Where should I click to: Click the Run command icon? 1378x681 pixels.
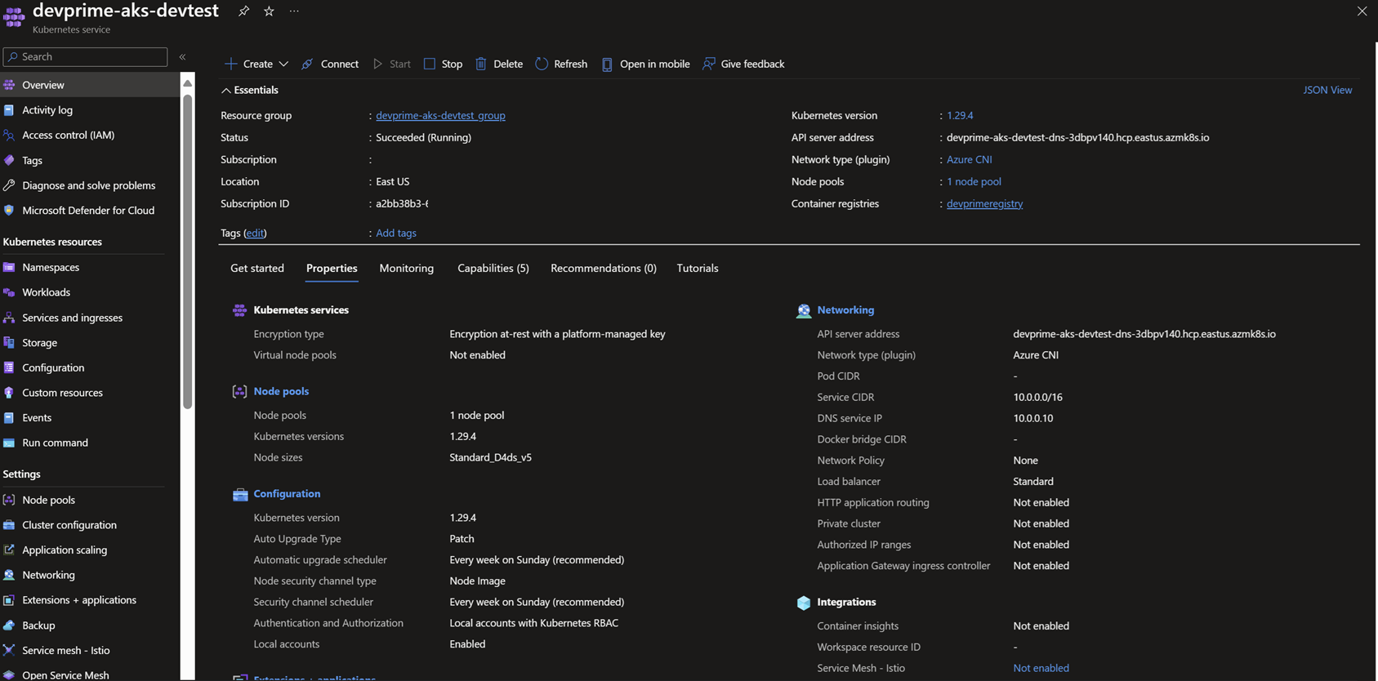(9, 443)
